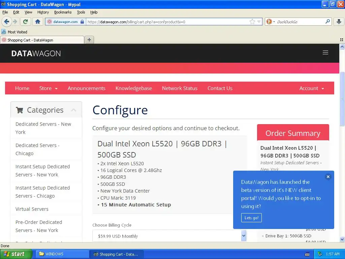Click 'Drive Bay 1: 500GB SSD' text

[288, 236]
